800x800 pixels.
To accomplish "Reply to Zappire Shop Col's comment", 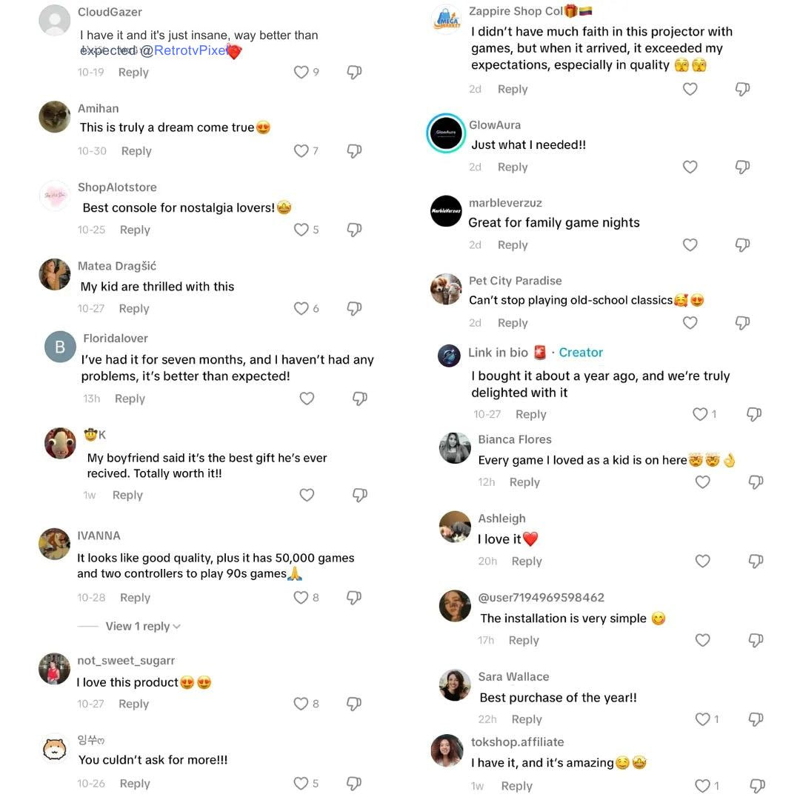I will pos(513,89).
